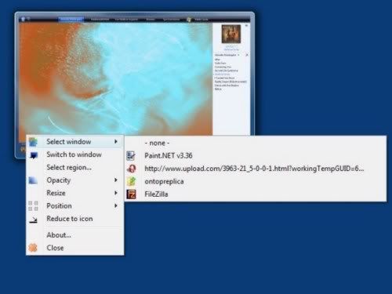Click the orange Close icon
This screenshot has height=294, width=392.
coord(33,248)
